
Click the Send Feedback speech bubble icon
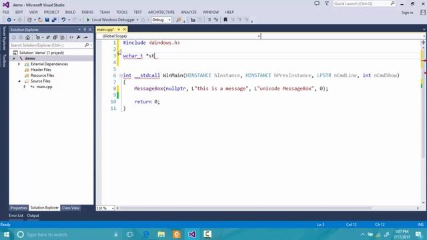pyautogui.click(x=317, y=3)
